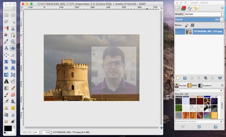The width and height of the screenshot is (226, 137).
Task: Select the Rectangle Select tool
Action: [x=6, y=15]
